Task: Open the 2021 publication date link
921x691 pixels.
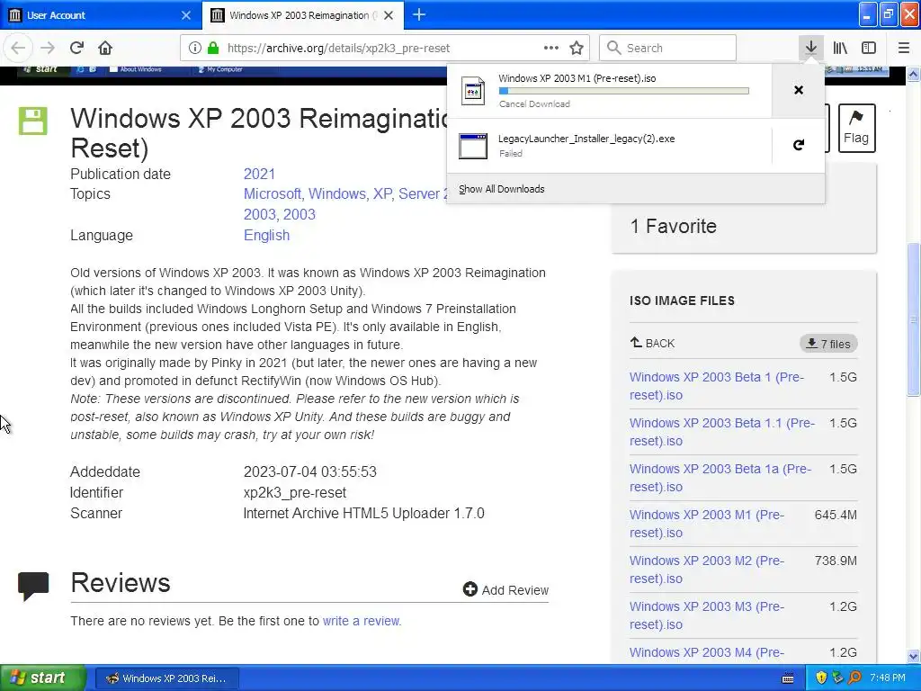Action: click(260, 174)
